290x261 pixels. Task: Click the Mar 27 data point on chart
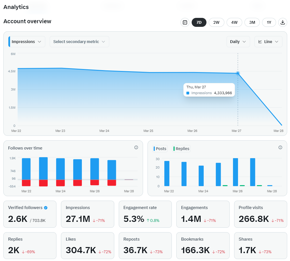238,73
